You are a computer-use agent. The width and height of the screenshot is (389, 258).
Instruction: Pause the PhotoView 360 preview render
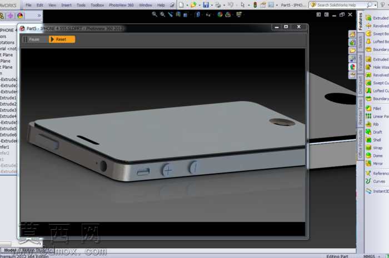32,39
